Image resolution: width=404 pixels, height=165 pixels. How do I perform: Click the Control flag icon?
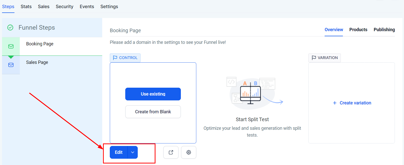[x=115, y=58]
